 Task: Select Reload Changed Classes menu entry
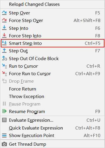(52, 4)
